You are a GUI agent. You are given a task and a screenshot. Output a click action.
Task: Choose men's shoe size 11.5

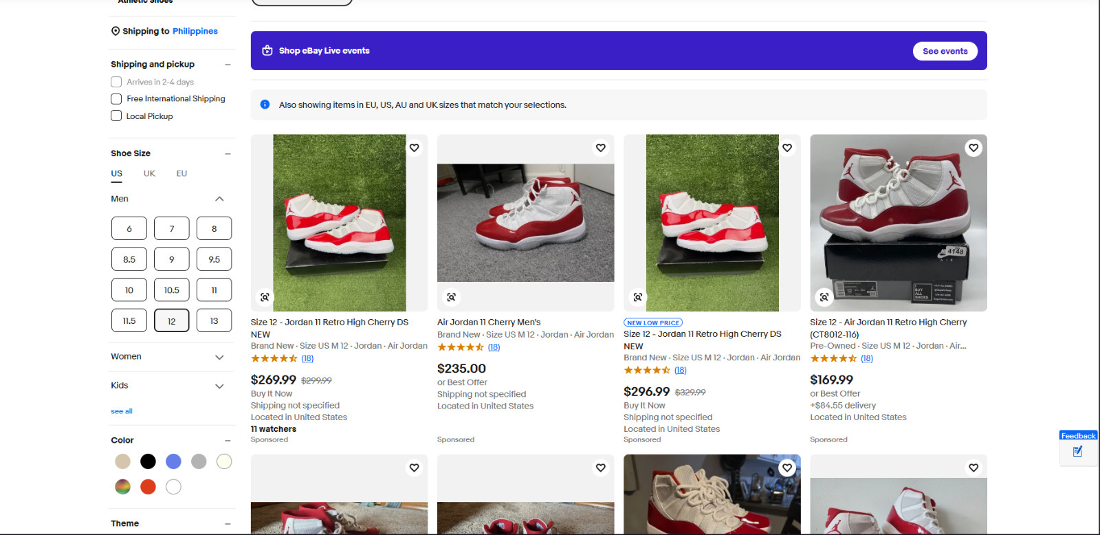click(x=129, y=320)
